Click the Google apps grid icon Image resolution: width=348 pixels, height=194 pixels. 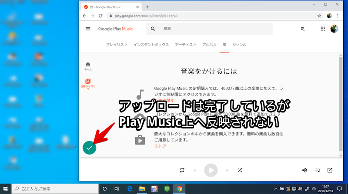[322, 29]
